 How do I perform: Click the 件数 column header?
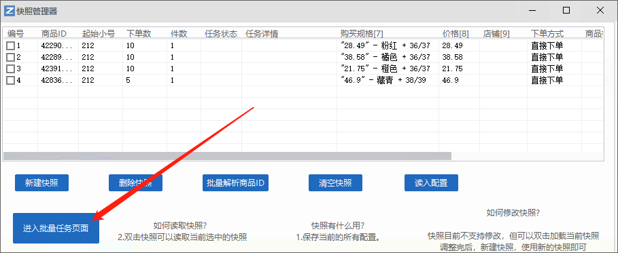[x=179, y=34]
